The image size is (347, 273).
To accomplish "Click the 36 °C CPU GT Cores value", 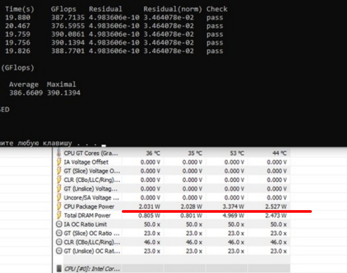I will pyautogui.click(x=153, y=153).
